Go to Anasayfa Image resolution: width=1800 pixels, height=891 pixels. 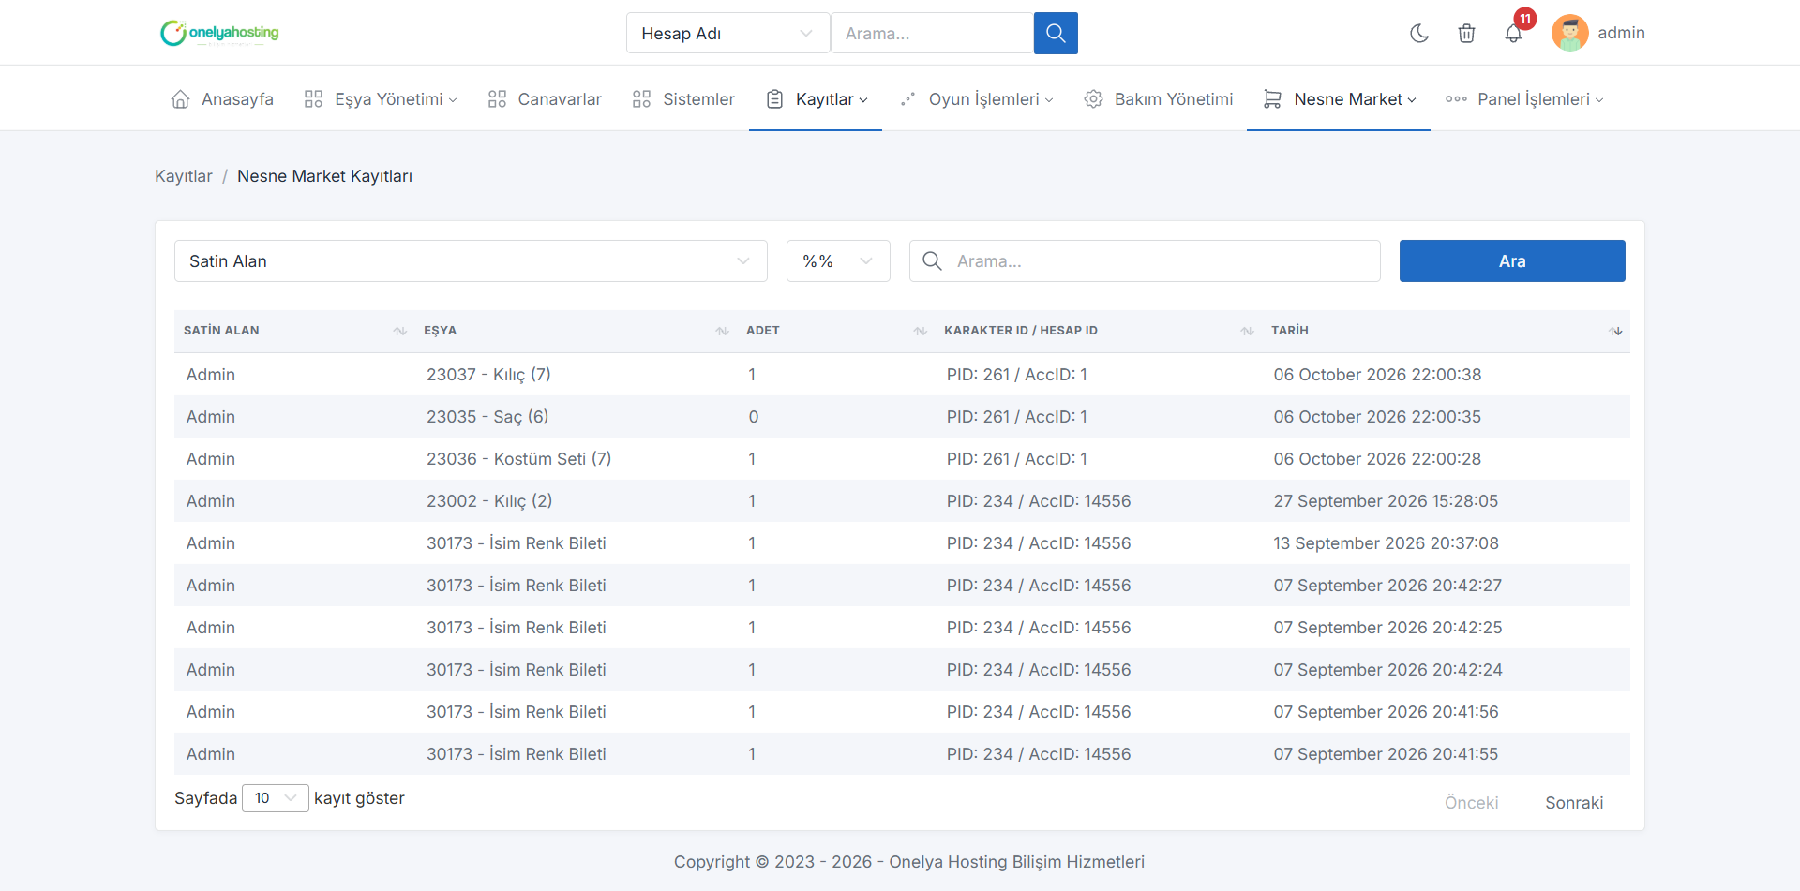coord(222,98)
